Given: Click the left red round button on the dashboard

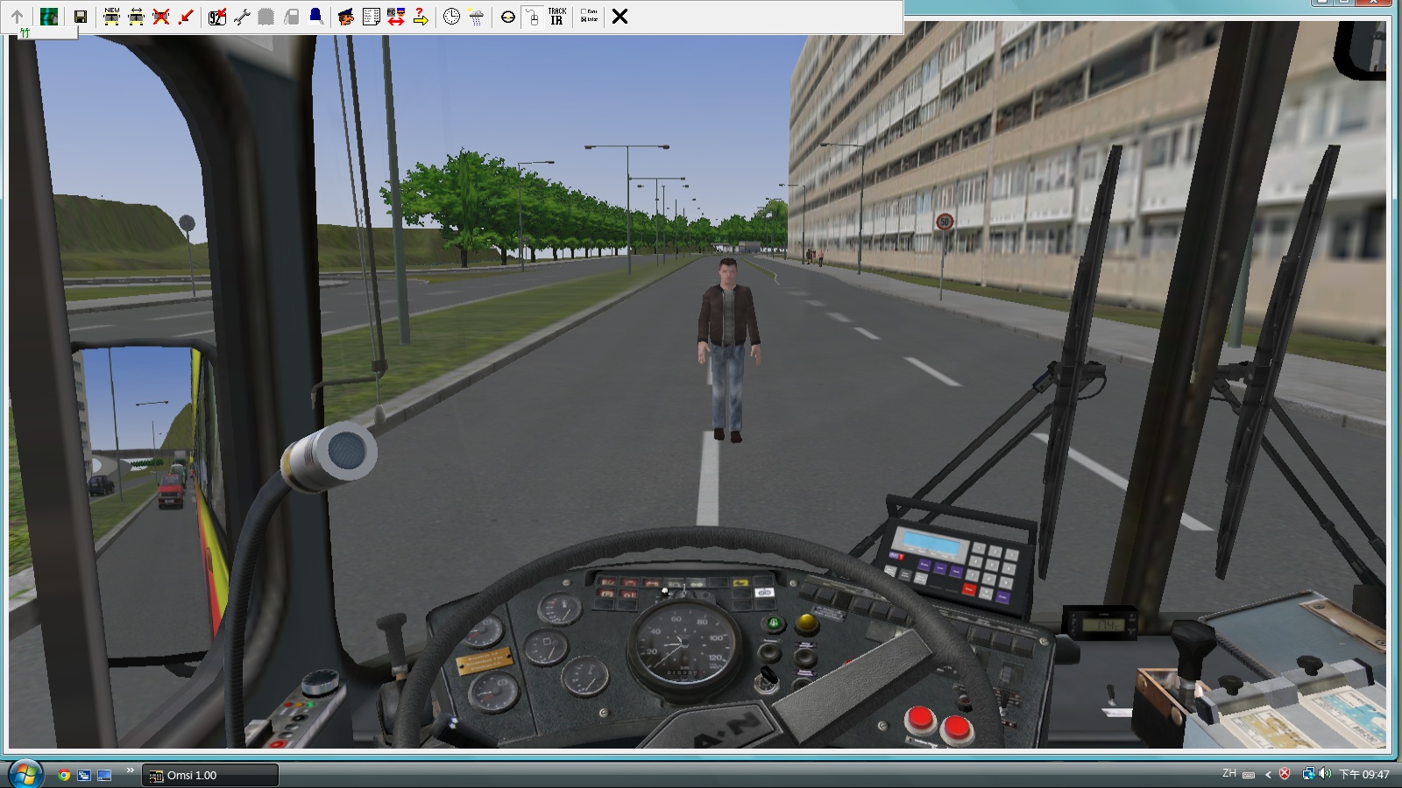Looking at the screenshot, I should 920,720.
